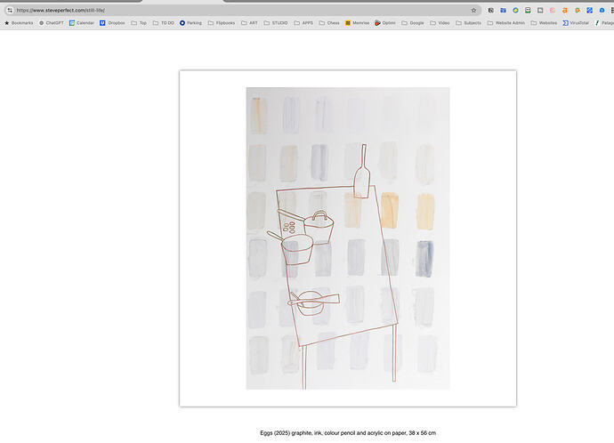Expand the Video bookmarks folder
Screen dimensions: 614x443
(440, 23)
